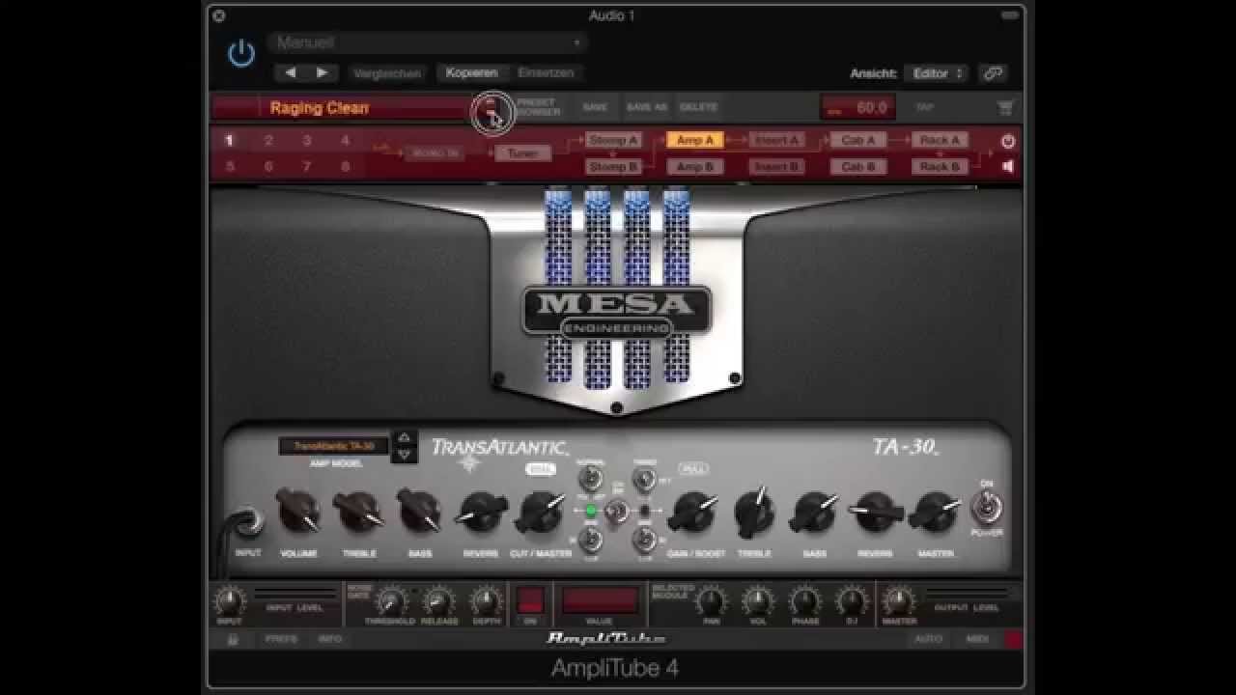Open the Ansicht Editor dropdown
This screenshot has width=1236, height=695.
click(937, 73)
